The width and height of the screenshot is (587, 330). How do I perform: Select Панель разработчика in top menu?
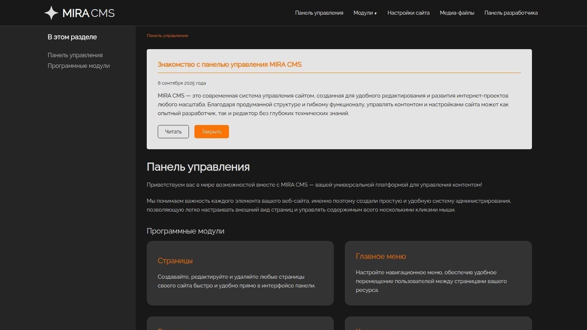point(511,13)
